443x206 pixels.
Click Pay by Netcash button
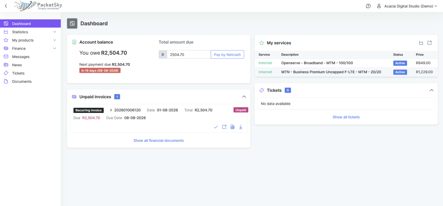click(x=227, y=55)
